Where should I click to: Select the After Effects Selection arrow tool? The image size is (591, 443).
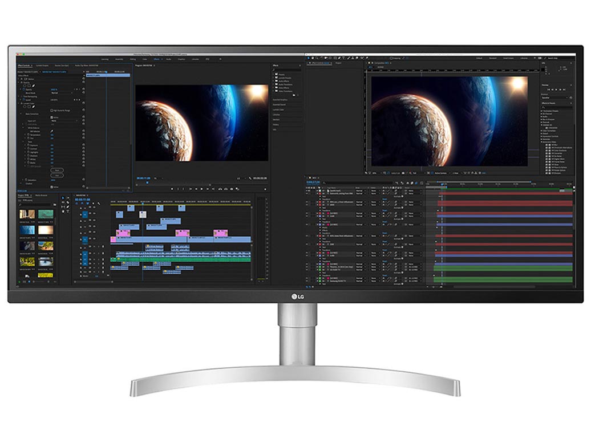pos(309,58)
